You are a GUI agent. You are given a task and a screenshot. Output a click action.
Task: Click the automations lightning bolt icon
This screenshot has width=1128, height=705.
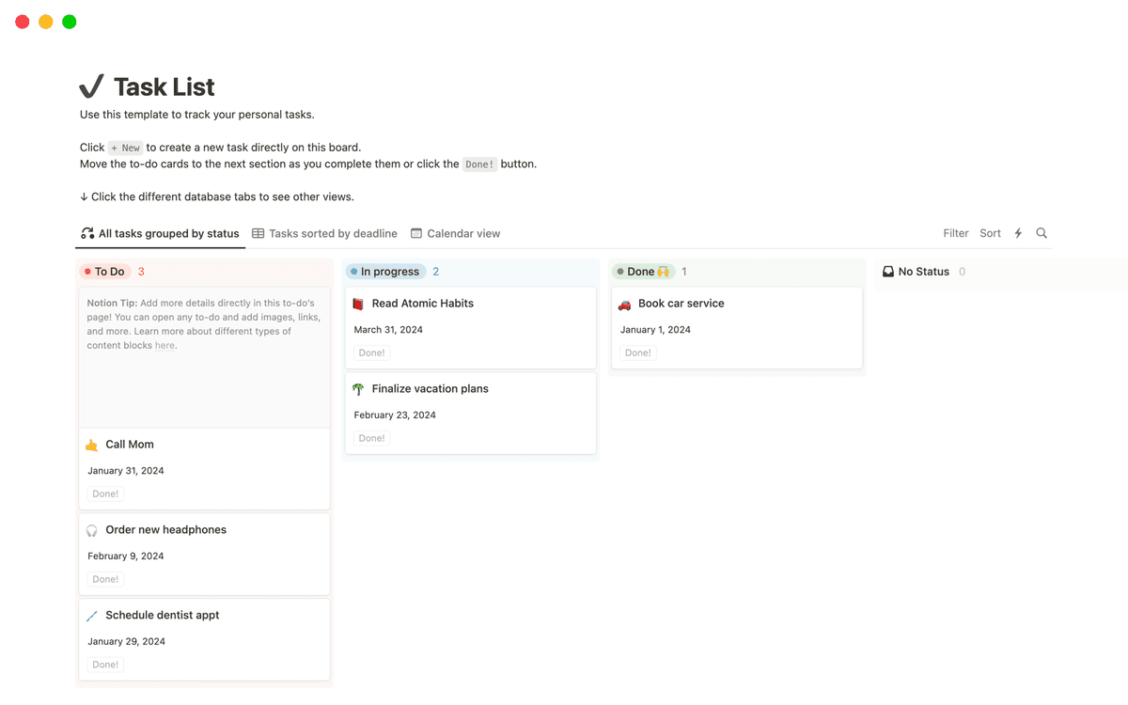1017,232
